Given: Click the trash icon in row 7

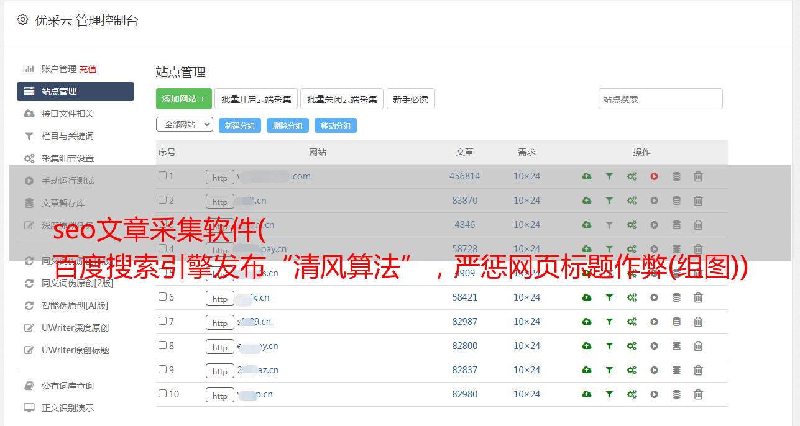Looking at the screenshot, I should 698,322.
